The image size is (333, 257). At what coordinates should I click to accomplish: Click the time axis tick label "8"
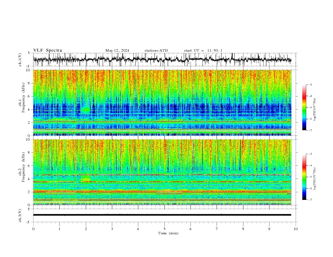pos(243,229)
